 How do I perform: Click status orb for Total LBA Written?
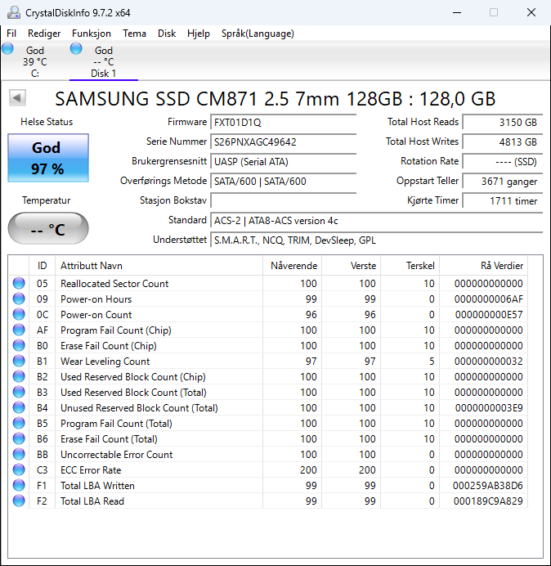(x=19, y=485)
